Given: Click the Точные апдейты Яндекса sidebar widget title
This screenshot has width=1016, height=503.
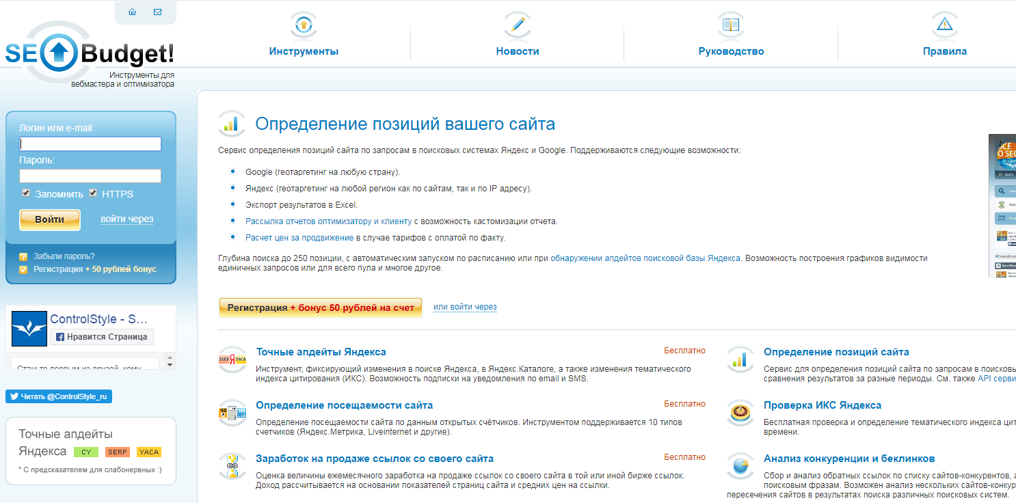Looking at the screenshot, I should (66, 442).
